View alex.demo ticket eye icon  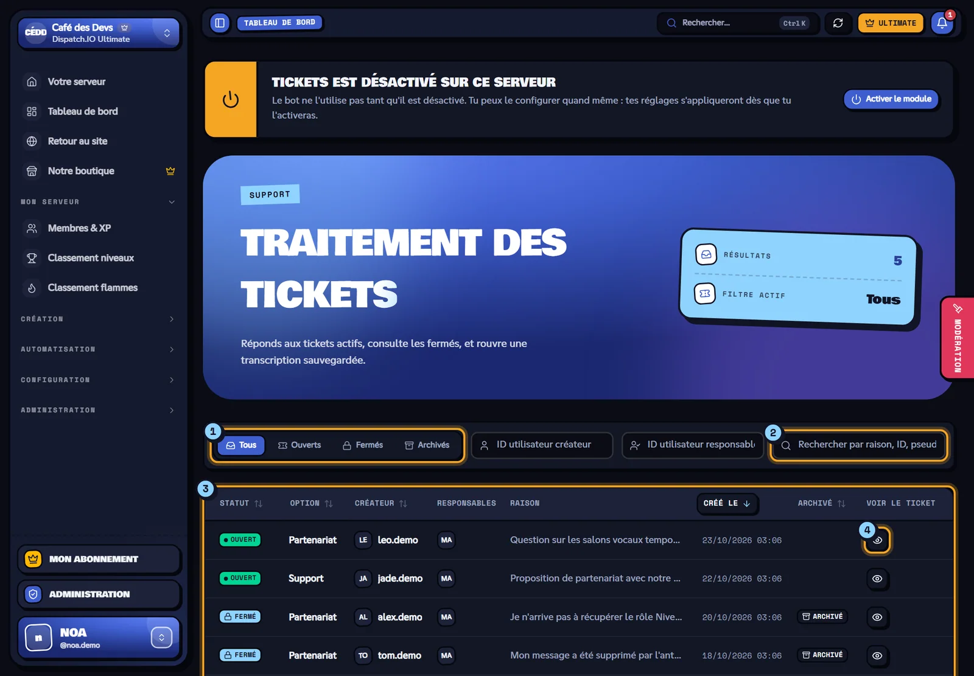coord(877,617)
